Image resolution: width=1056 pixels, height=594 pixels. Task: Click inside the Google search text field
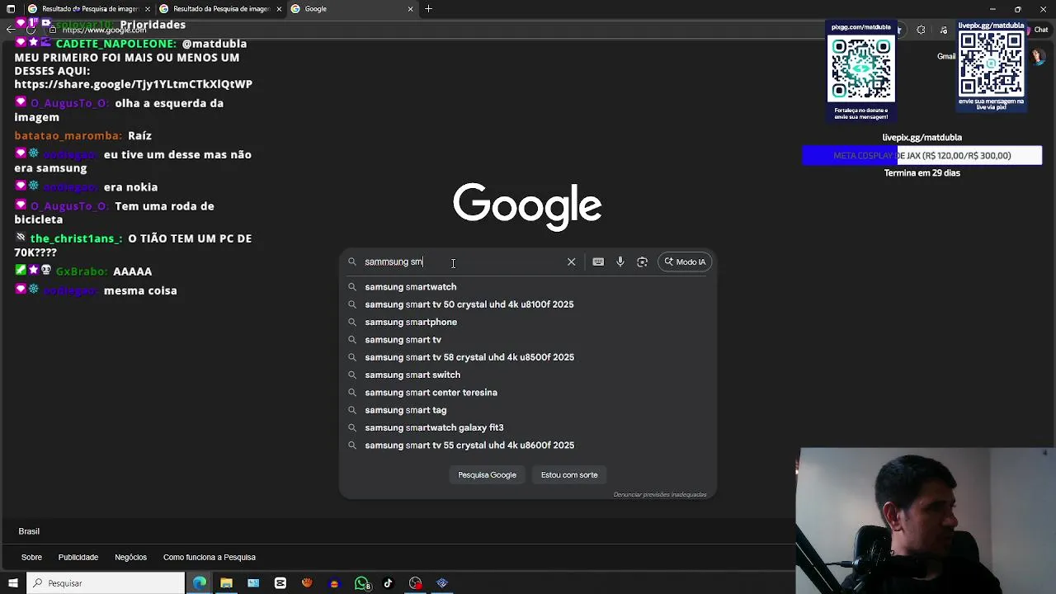462,262
